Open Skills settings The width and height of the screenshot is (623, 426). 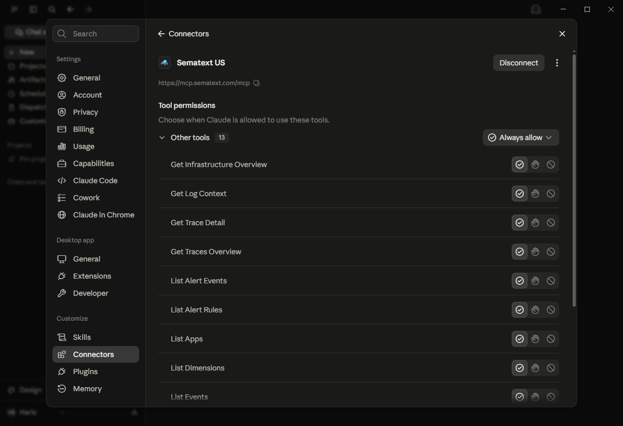96,337
